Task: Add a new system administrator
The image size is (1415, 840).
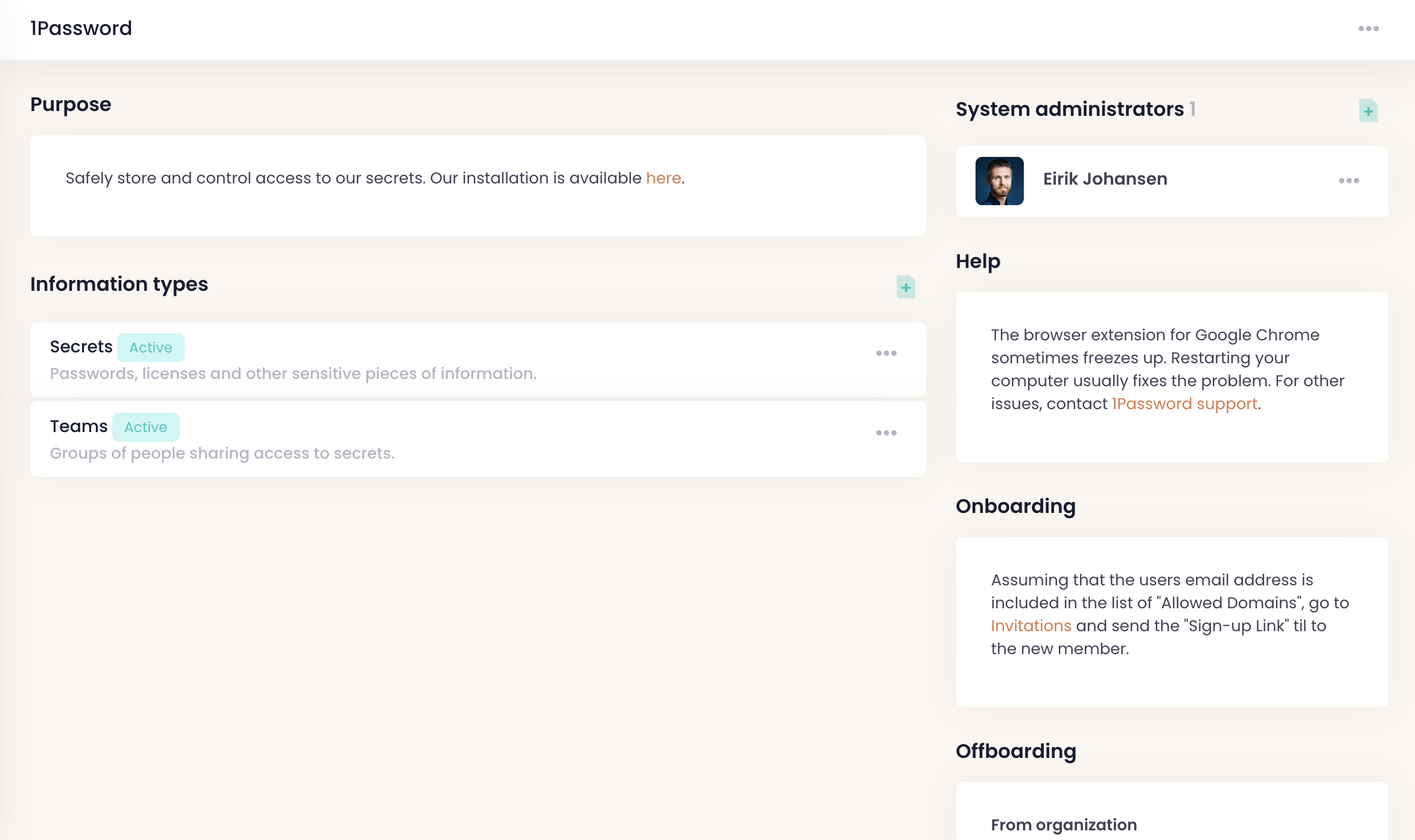Action: (x=1368, y=111)
